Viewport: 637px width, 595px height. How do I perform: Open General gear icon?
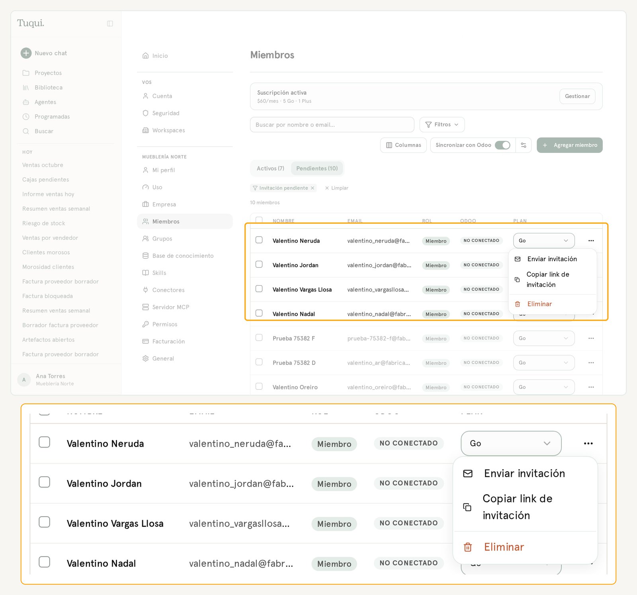point(146,358)
